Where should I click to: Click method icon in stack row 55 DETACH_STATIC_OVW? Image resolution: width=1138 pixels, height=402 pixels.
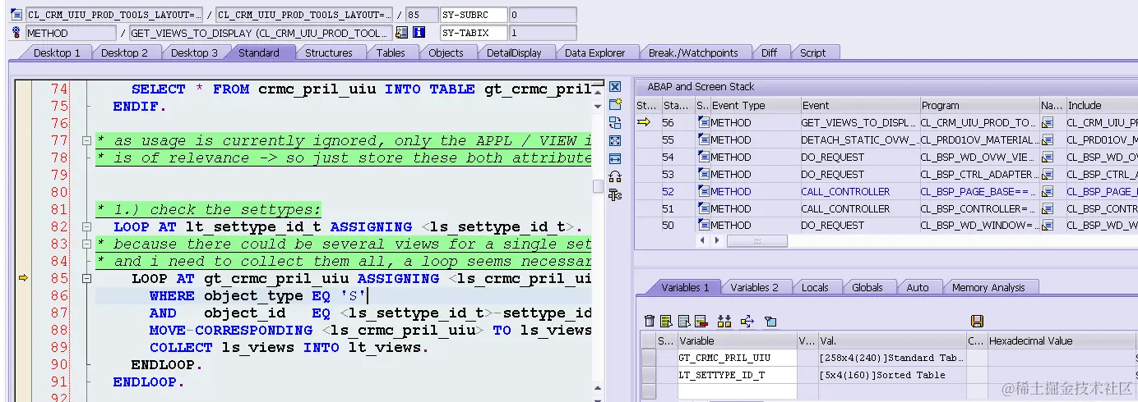click(x=703, y=139)
